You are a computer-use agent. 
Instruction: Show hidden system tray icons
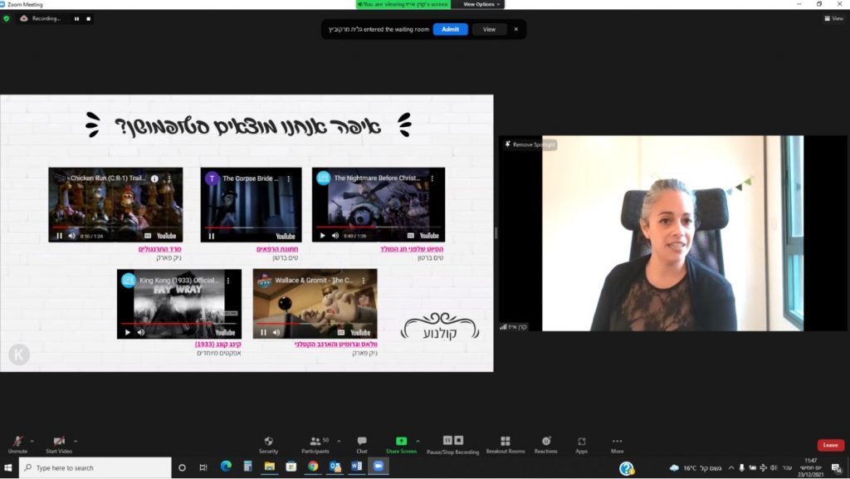pos(730,467)
